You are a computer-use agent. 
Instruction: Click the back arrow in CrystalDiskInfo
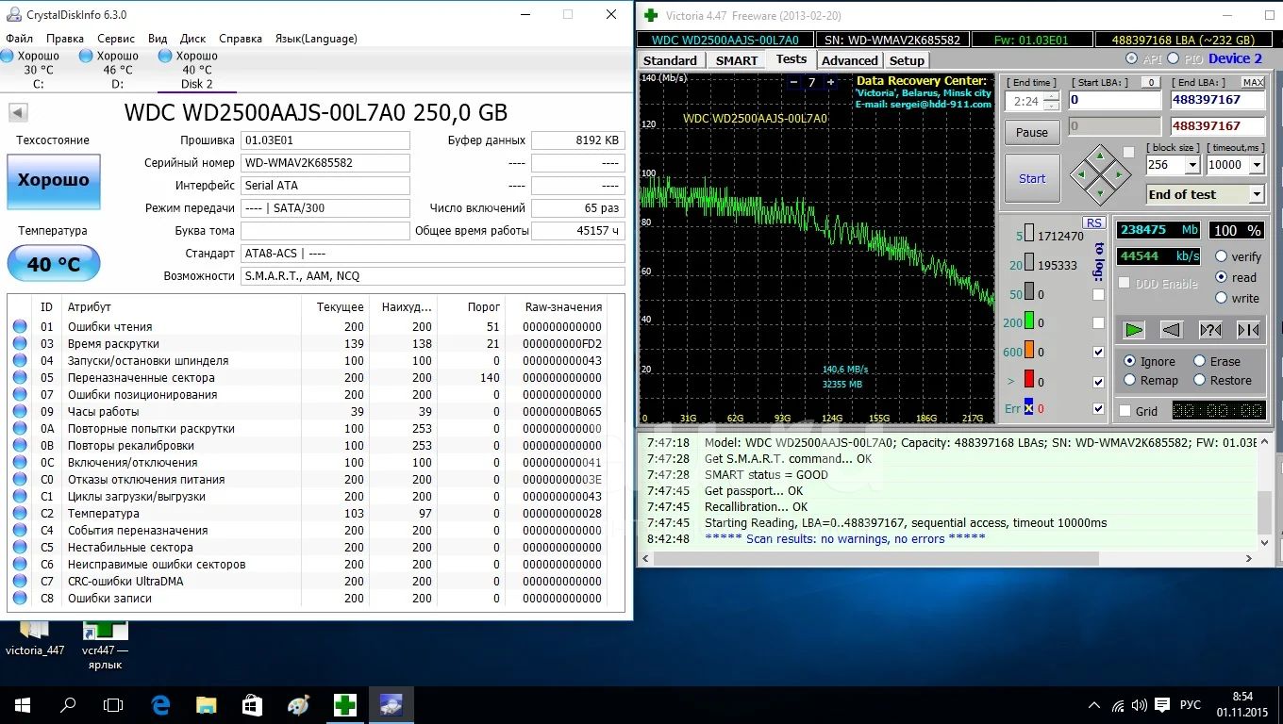[17, 113]
